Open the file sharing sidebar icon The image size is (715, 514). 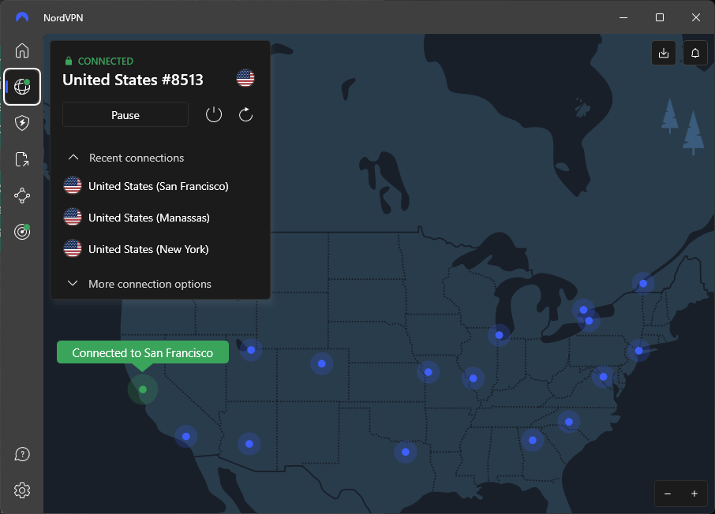coord(22,159)
